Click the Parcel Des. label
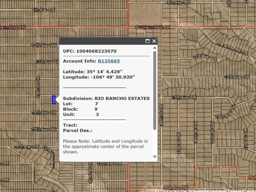This screenshot has height=192, width=256. [x=77, y=131]
